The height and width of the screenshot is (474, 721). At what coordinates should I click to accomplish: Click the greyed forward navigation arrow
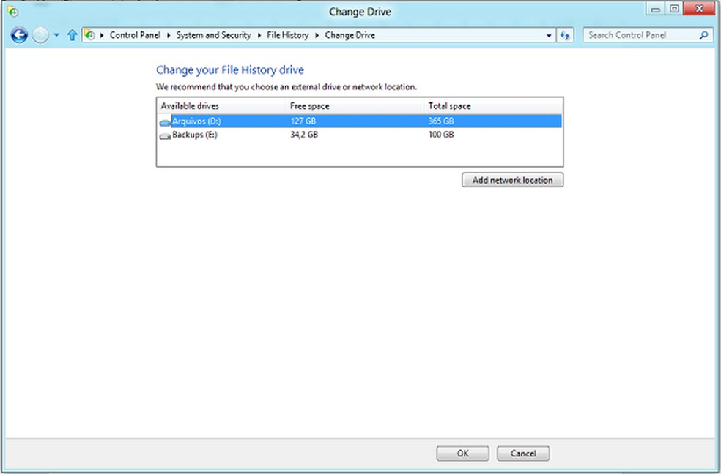pyautogui.click(x=40, y=35)
